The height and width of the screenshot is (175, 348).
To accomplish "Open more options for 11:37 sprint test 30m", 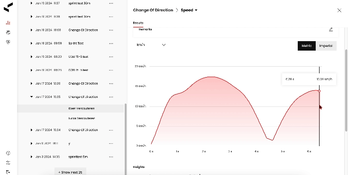I will tap(111, 3).
